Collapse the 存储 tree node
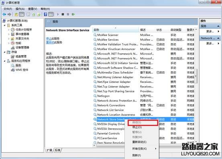222x159 pixels. tap(4, 52)
